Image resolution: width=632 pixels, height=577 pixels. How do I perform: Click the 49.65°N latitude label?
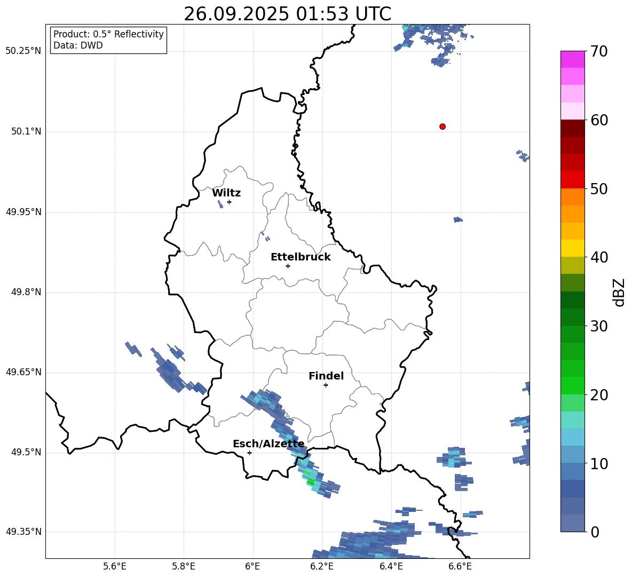tap(23, 372)
